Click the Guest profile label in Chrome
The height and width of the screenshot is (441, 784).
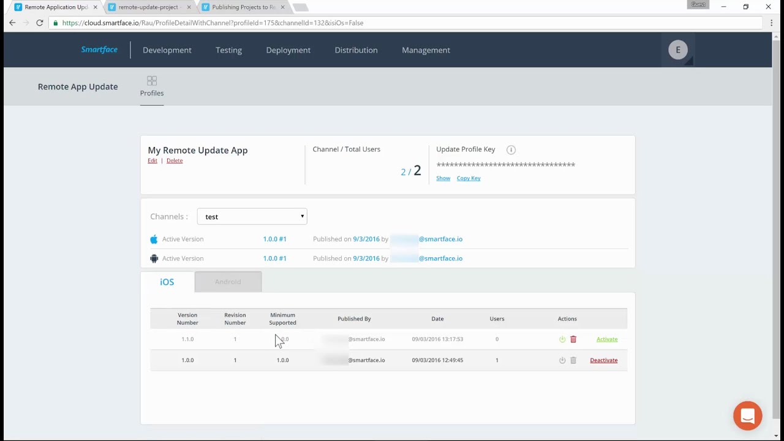698,4
